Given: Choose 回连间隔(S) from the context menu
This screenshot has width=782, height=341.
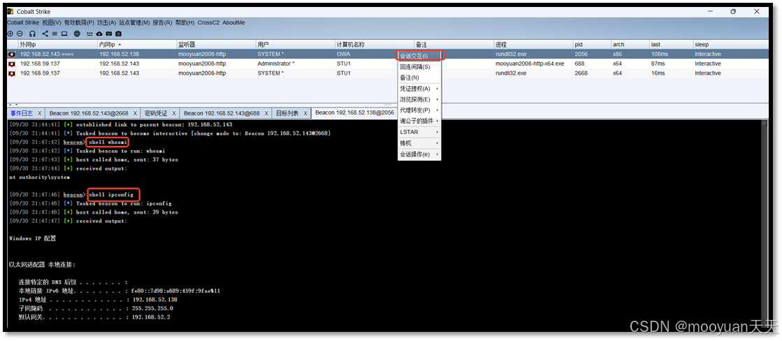Looking at the screenshot, I should point(419,66).
